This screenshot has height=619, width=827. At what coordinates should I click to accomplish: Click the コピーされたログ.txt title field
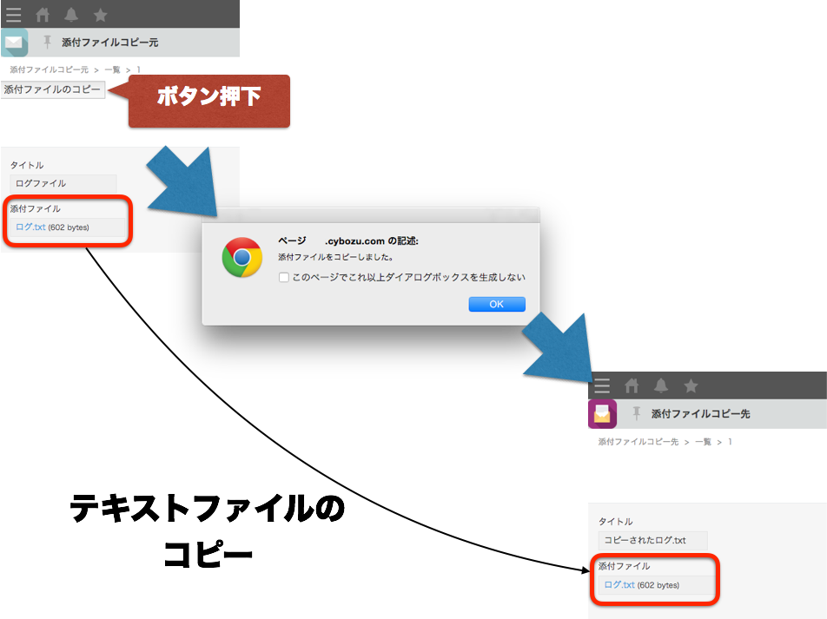(653, 540)
